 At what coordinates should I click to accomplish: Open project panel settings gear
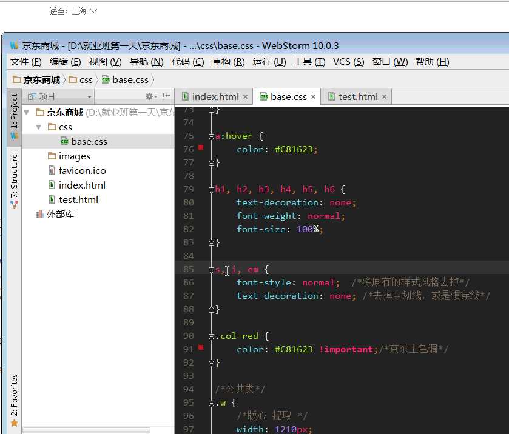point(150,96)
